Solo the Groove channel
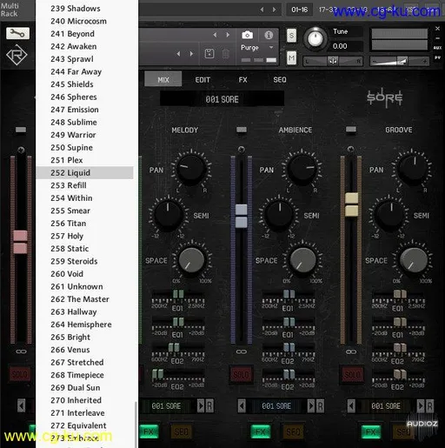This screenshot has width=445, height=448. click(351, 375)
